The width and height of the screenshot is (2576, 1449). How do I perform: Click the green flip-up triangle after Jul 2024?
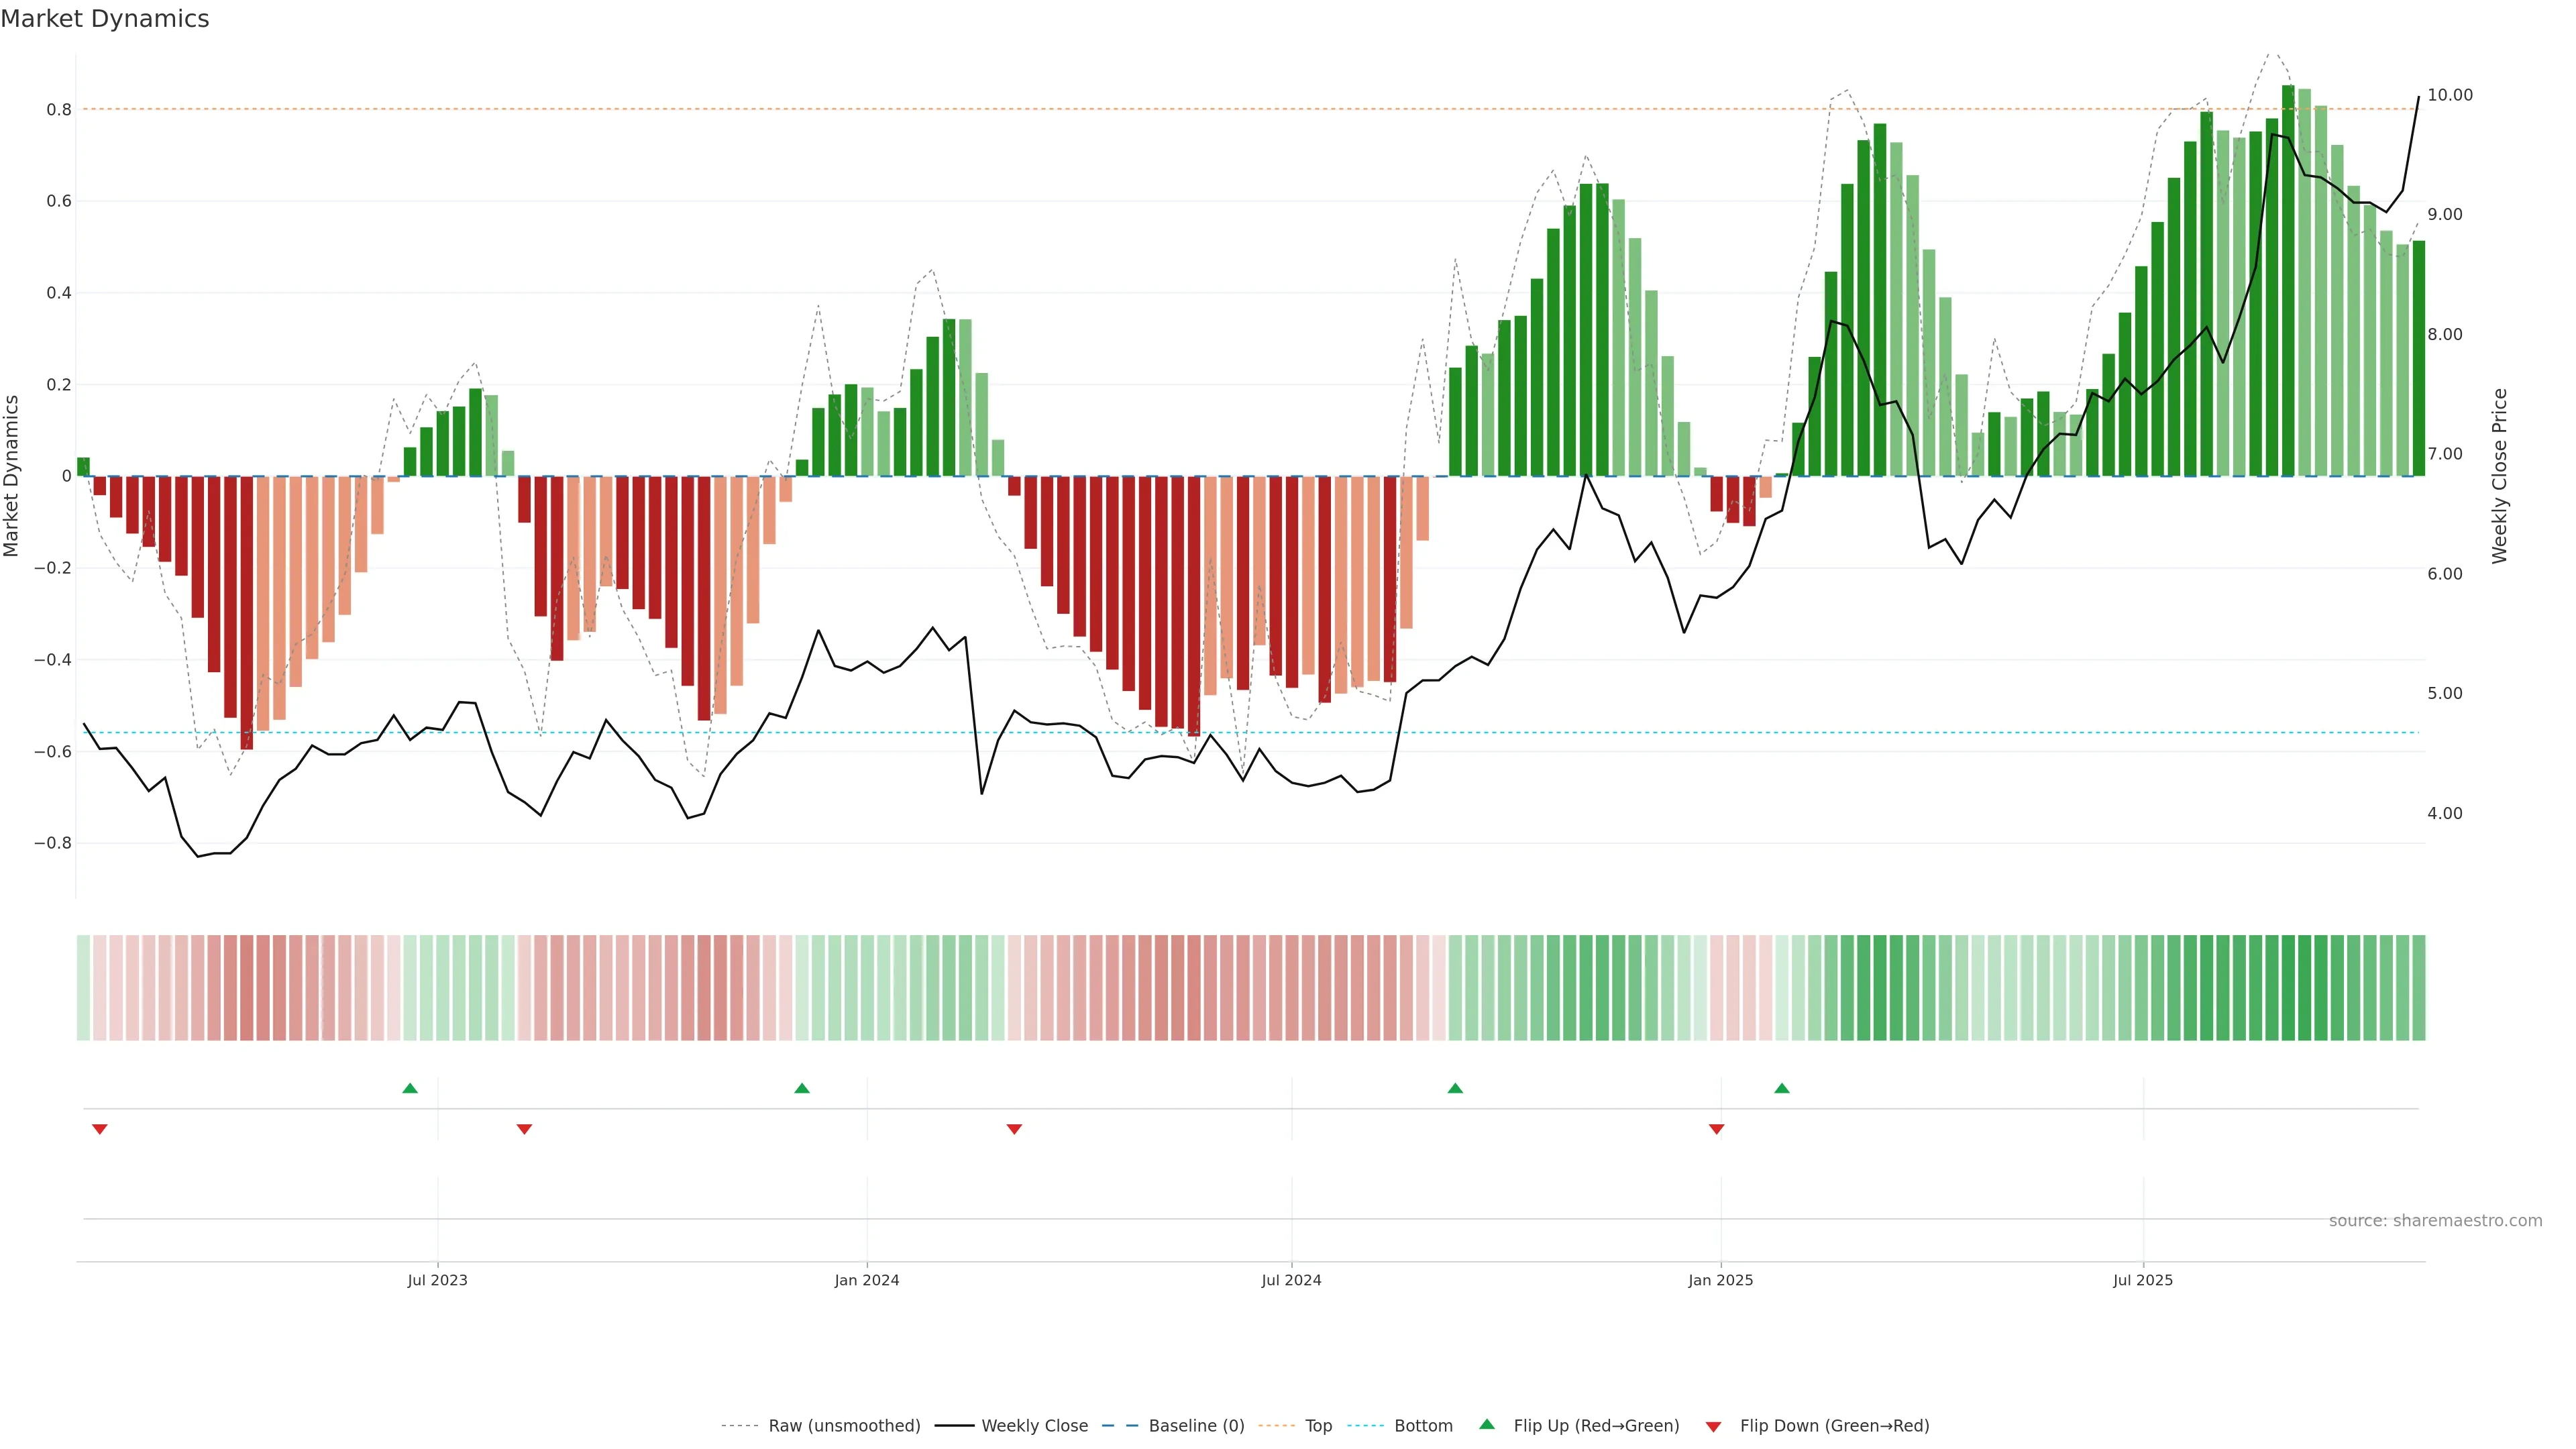pyautogui.click(x=1455, y=1088)
